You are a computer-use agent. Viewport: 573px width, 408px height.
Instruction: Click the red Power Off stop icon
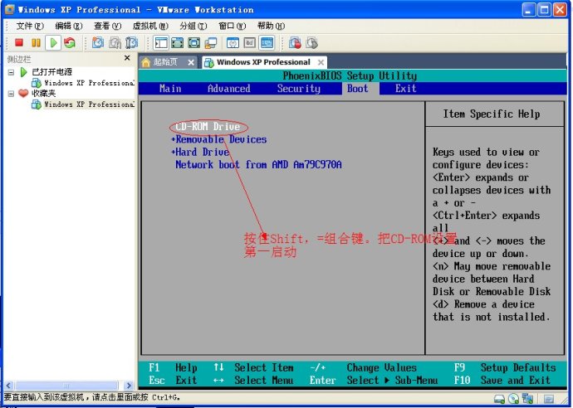[19, 42]
